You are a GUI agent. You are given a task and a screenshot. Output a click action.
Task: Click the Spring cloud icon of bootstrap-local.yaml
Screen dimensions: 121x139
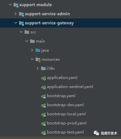pyautogui.click(x=43, y=114)
